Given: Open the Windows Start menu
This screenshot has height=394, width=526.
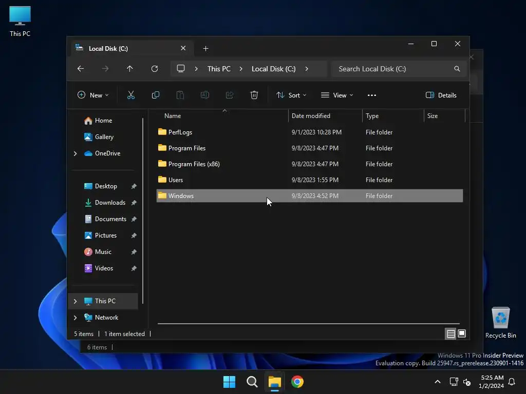Looking at the screenshot, I should [230, 382].
